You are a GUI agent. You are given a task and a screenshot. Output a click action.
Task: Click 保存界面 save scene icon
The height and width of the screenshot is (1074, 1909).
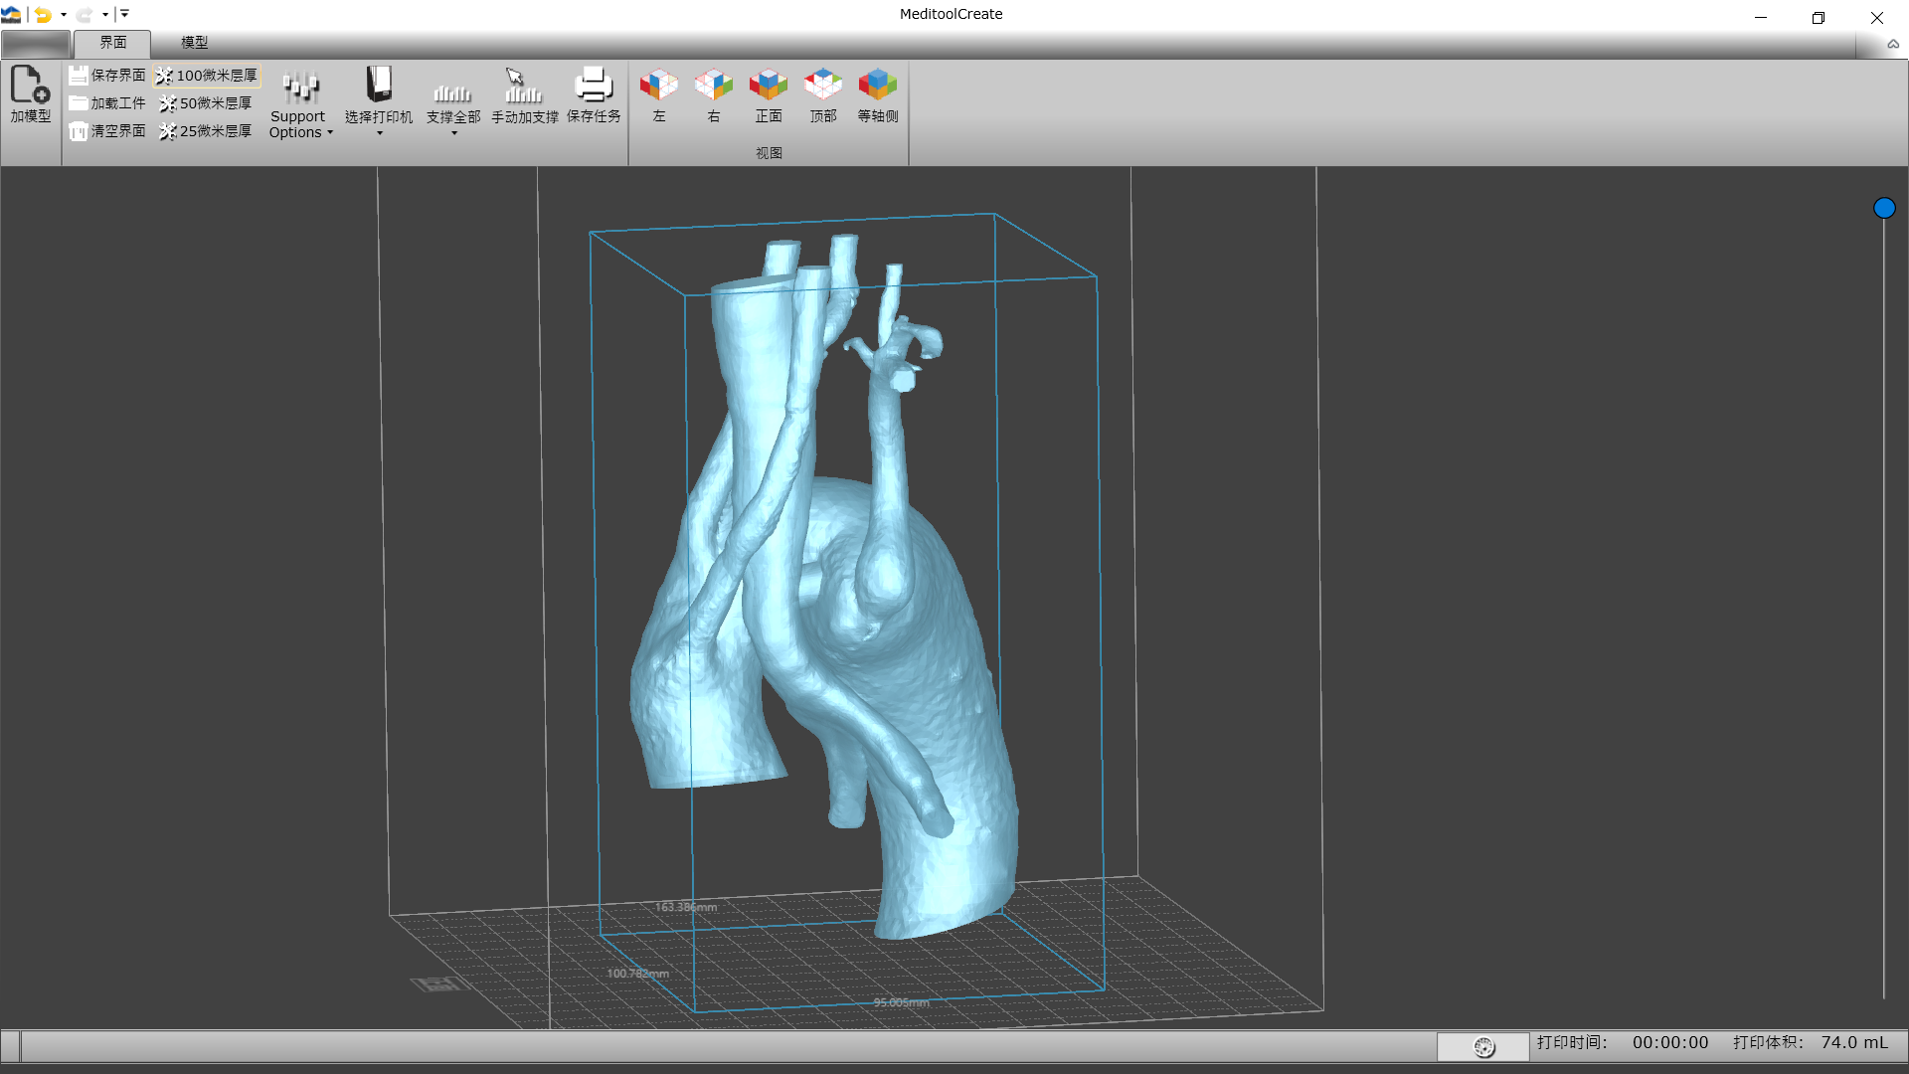80,76
